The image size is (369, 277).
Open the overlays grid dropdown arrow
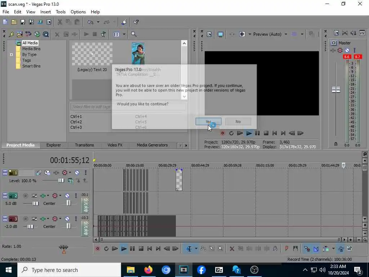click(x=302, y=34)
